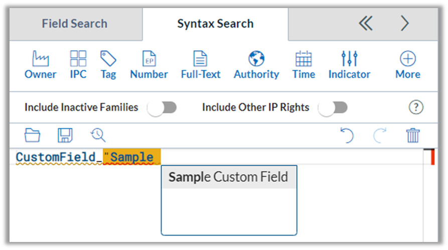Switch to Field Search tab
448x250 pixels.
[x=75, y=24]
